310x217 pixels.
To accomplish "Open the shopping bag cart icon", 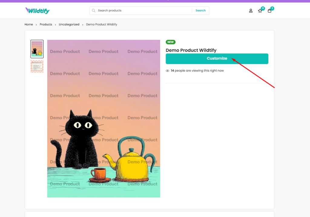I will (269, 11).
